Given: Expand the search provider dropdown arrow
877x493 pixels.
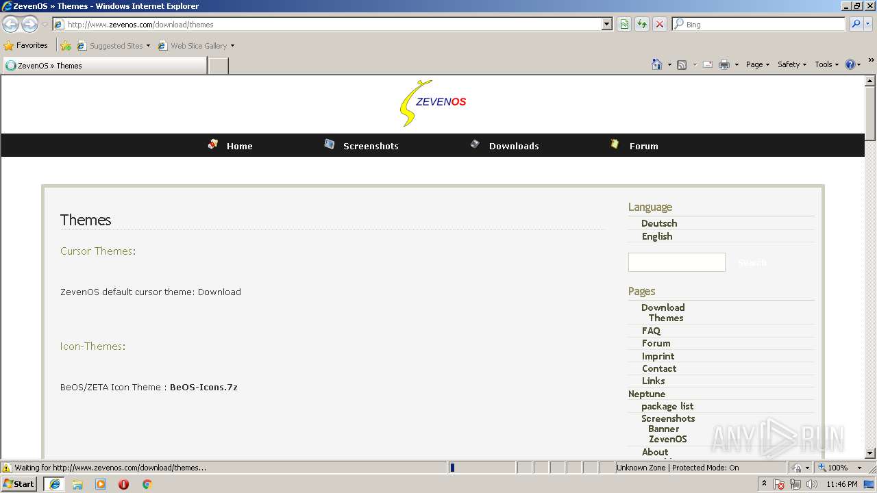Looking at the screenshot, I should point(869,24).
